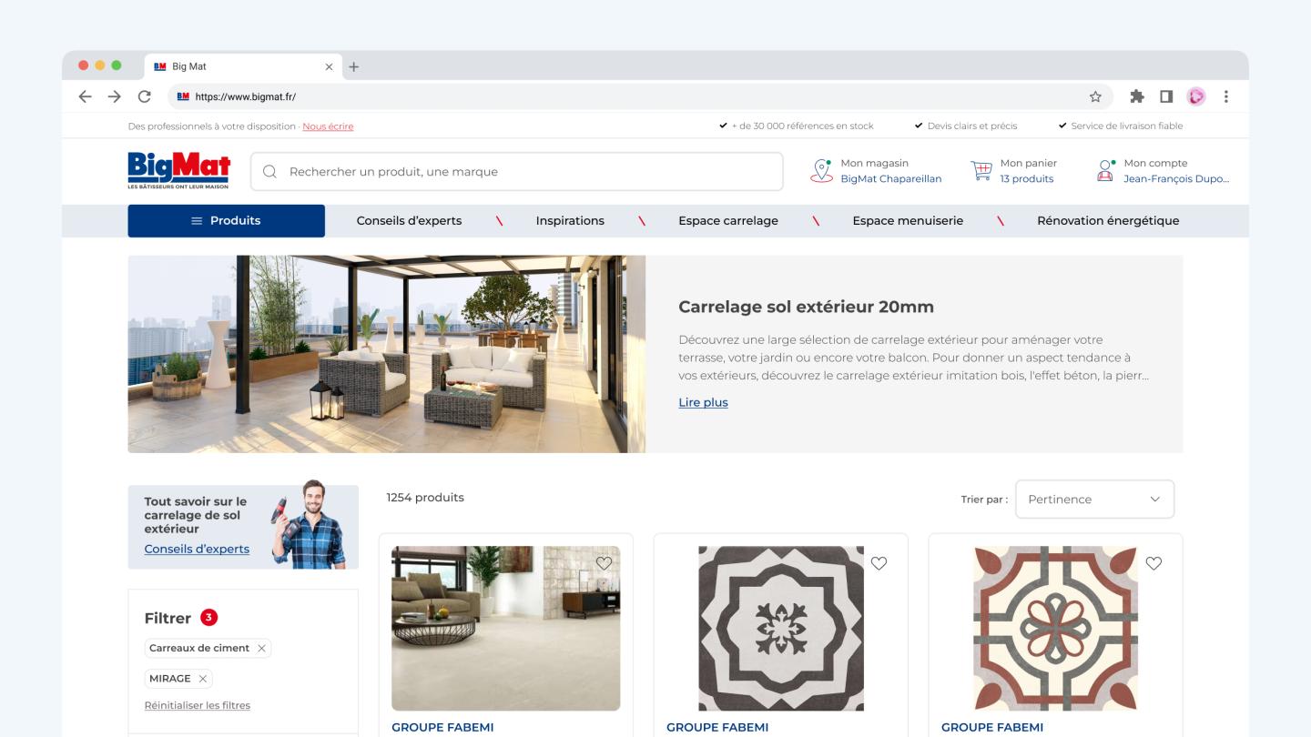The height and width of the screenshot is (737, 1311).
Task: Favorite the red floral tile product
Action: (1153, 563)
